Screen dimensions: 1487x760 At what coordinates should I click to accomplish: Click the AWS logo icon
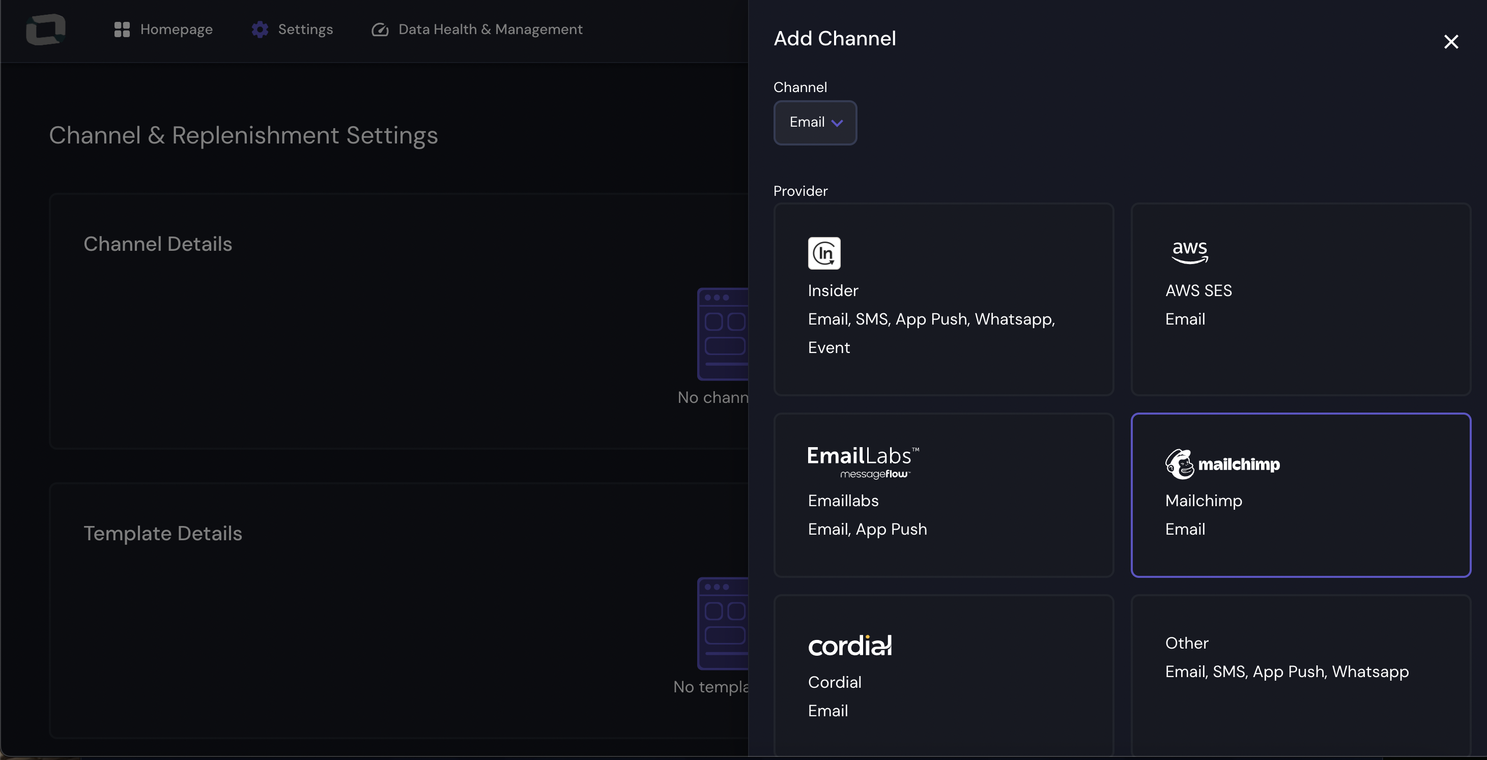coord(1189,252)
